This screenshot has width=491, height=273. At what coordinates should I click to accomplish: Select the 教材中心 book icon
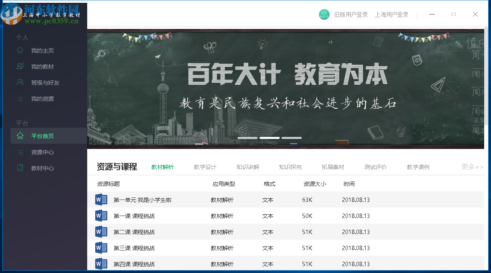click(20, 168)
